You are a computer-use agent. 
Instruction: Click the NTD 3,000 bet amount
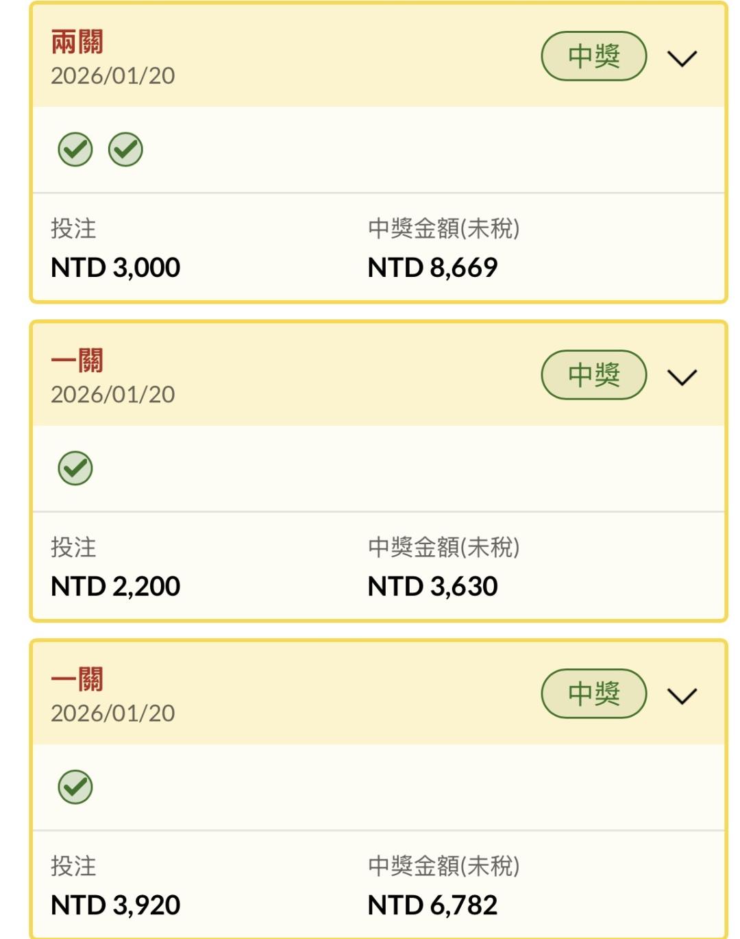tap(115, 267)
